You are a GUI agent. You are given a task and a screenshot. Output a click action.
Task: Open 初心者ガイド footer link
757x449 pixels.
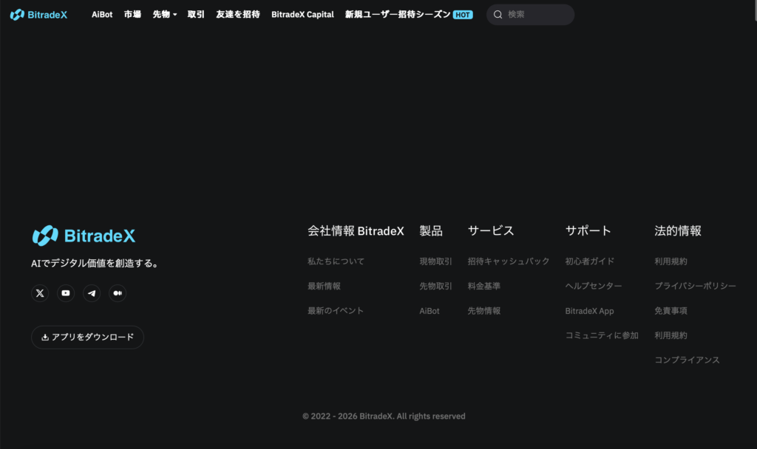589,261
